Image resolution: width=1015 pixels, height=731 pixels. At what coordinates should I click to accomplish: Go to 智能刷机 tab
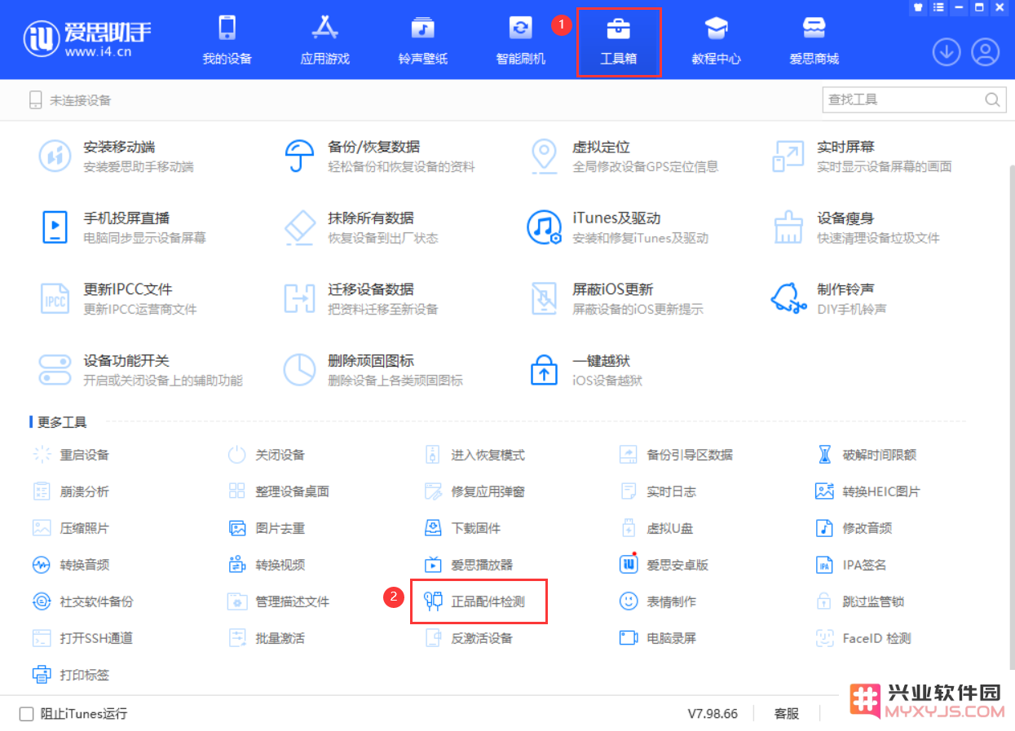click(520, 41)
